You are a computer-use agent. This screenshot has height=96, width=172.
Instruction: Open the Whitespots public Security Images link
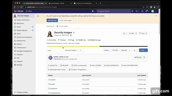click(67, 43)
